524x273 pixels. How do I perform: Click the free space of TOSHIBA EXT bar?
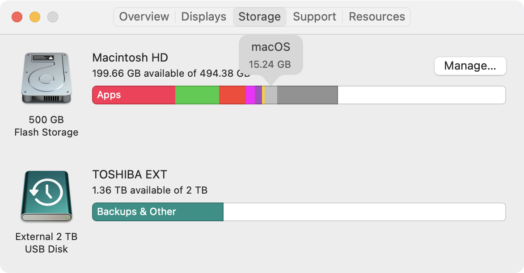coord(364,212)
